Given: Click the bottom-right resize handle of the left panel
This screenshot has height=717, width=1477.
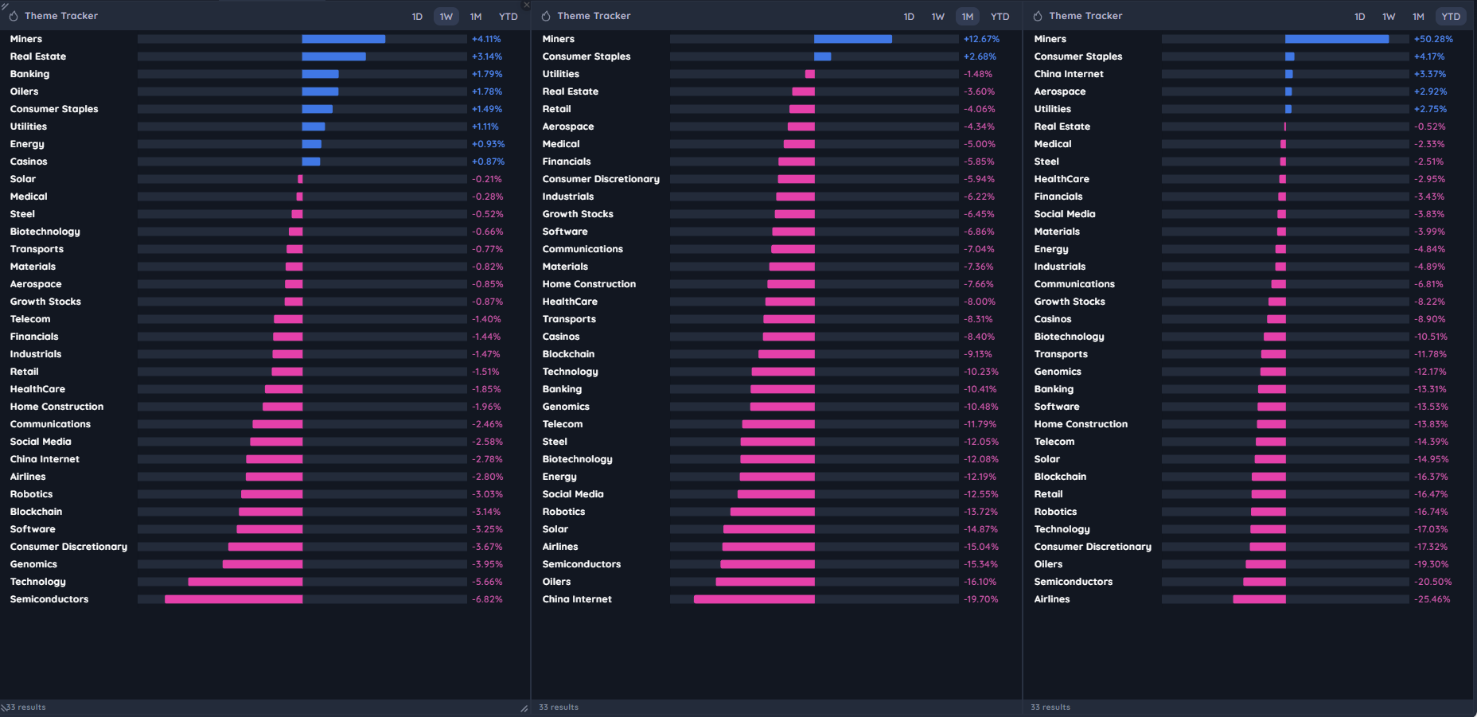Looking at the screenshot, I should (524, 708).
